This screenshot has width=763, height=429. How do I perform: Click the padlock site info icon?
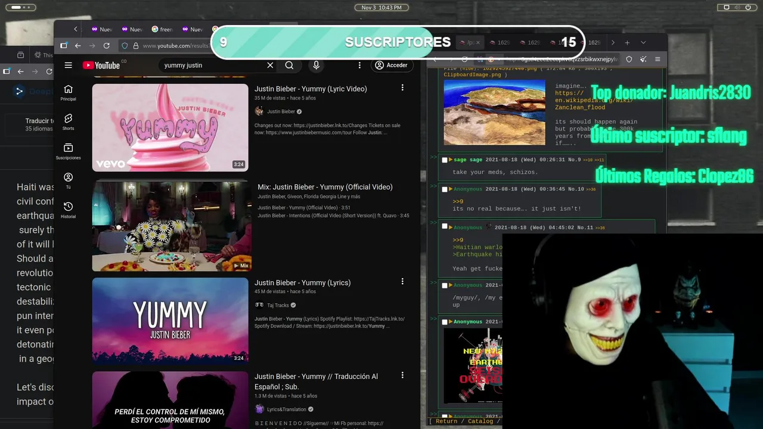click(x=135, y=46)
